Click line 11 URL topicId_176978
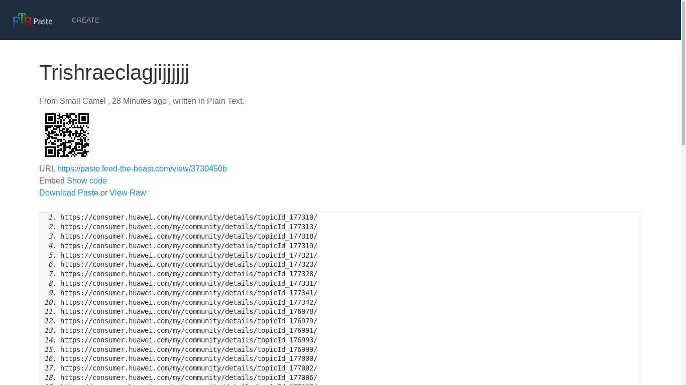The image size is (686, 385). (x=189, y=312)
